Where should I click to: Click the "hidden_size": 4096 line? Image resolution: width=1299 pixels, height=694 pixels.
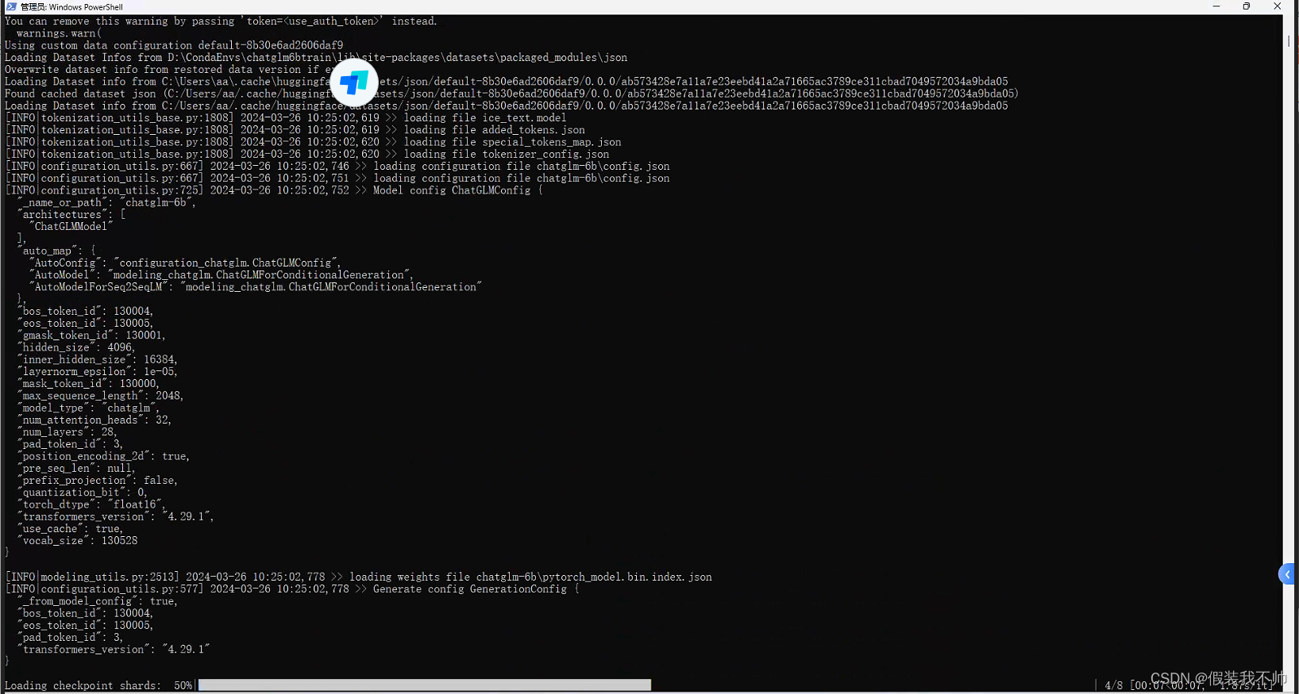click(x=76, y=347)
